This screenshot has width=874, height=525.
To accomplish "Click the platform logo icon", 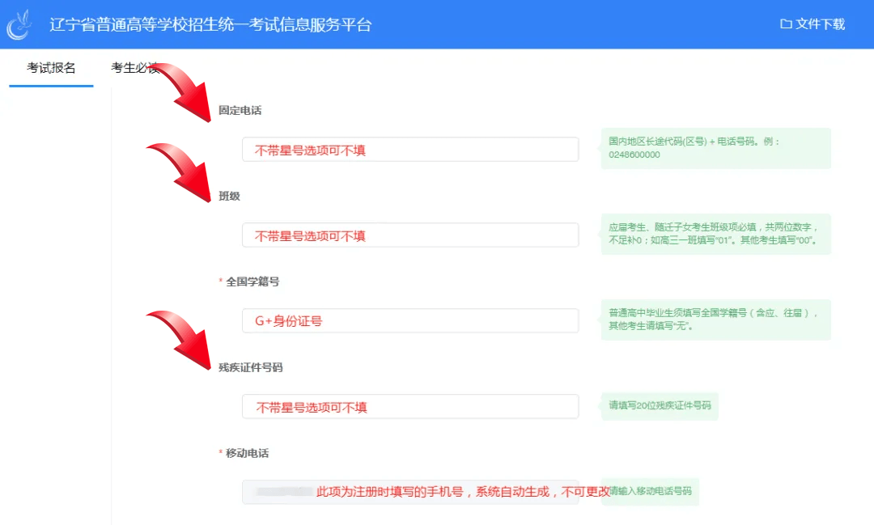I will (19, 24).
